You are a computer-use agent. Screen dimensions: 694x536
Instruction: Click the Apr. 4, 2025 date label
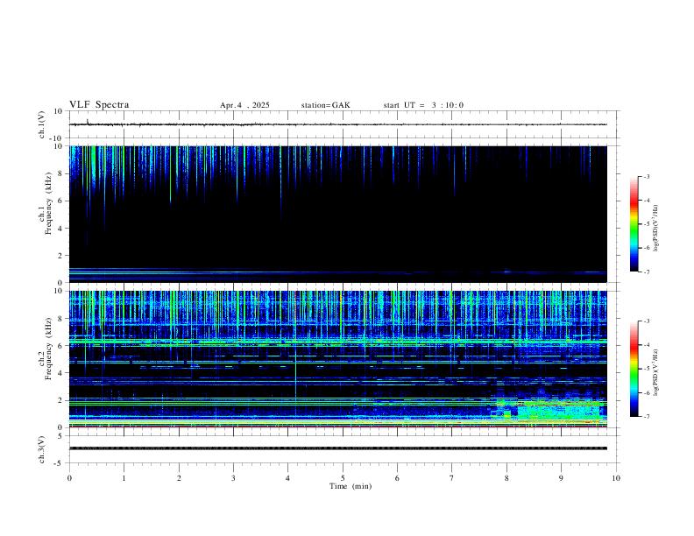coord(244,105)
